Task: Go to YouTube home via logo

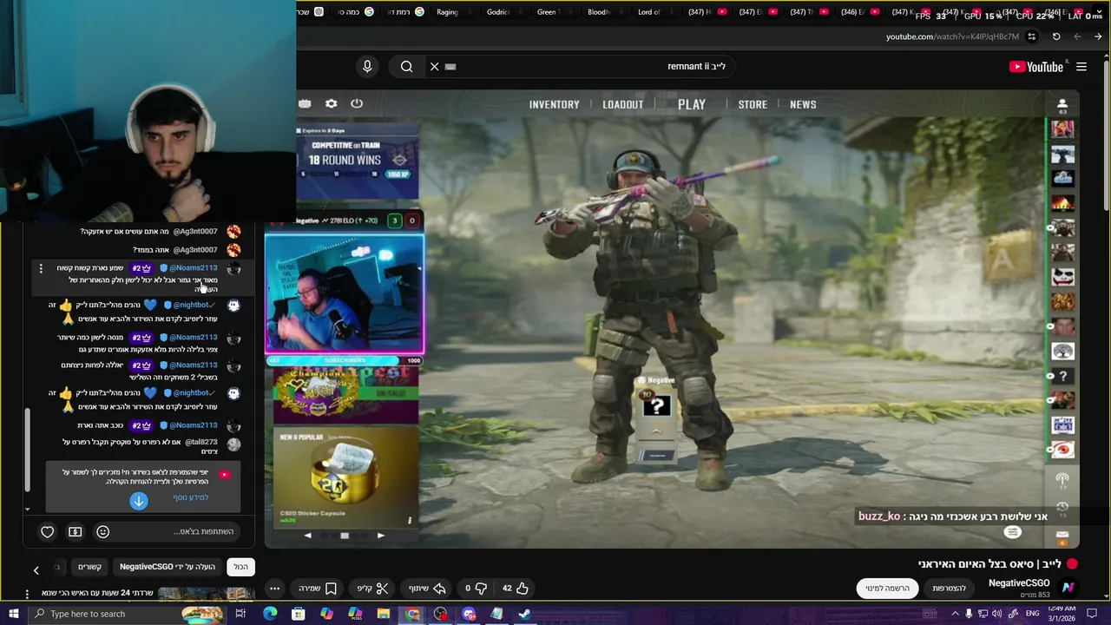Action: click(x=1036, y=67)
